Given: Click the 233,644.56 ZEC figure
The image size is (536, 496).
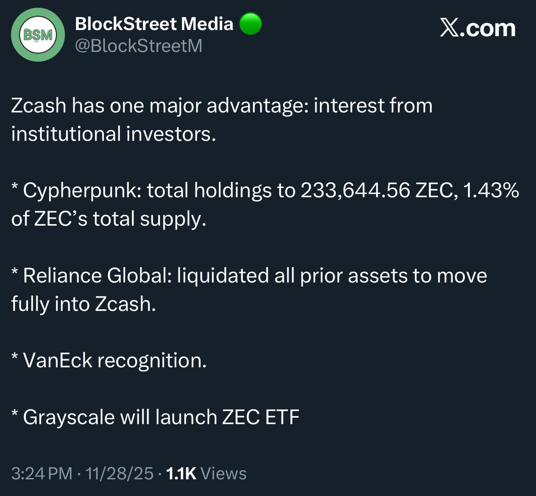Looking at the screenshot, I should pos(377,190).
